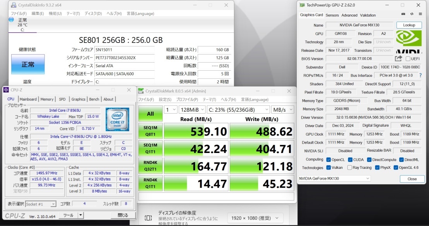
Task: Click the blue 正常 health status button
Action: (28, 65)
